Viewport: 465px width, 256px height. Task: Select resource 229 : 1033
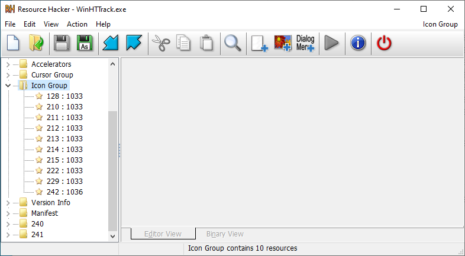[x=64, y=182]
